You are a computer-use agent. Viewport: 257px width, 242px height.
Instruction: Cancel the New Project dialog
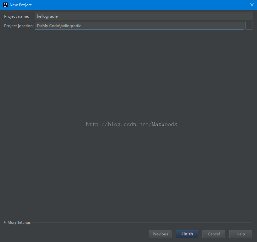[213, 234]
